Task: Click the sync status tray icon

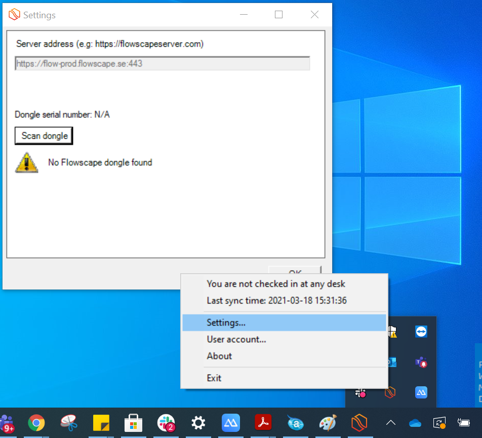Action: pyautogui.click(x=439, y=423)
